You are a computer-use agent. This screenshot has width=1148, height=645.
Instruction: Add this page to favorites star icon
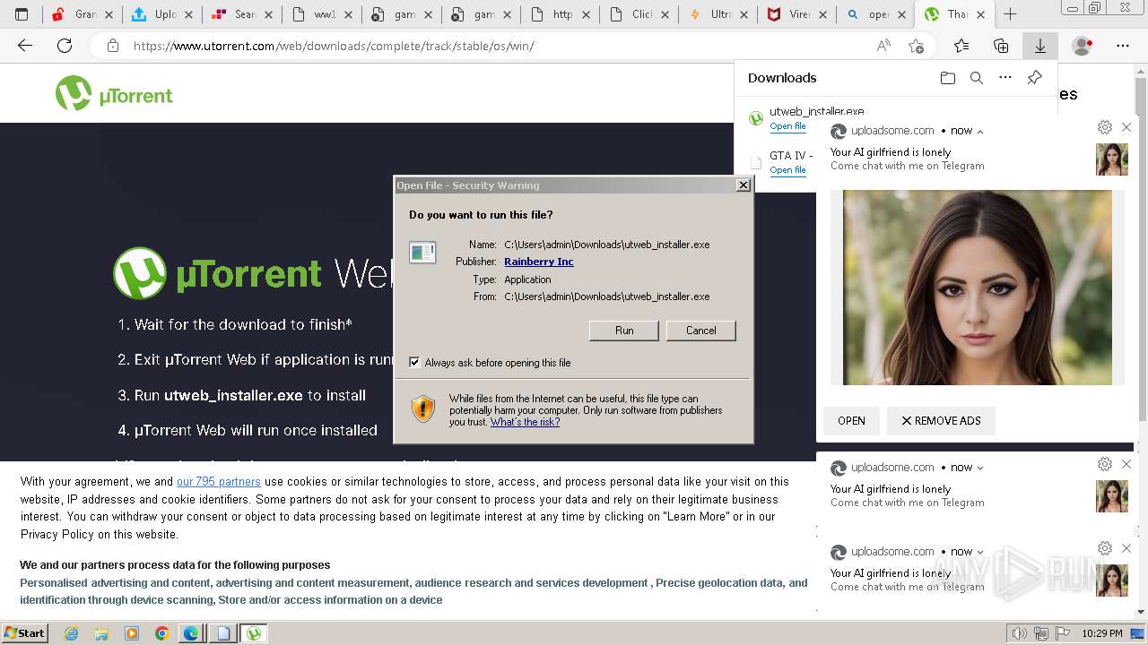tap(916, 46)
